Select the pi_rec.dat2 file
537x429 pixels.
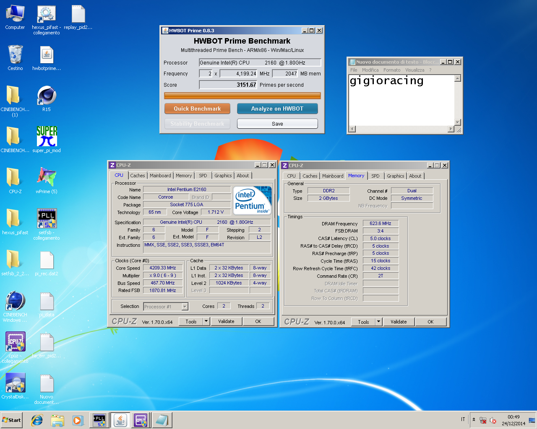point(47,263)
